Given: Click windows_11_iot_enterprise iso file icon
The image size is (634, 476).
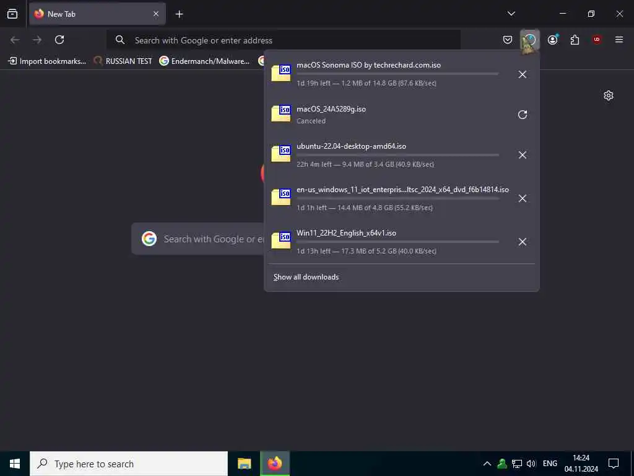Looking at the screenshot, I should tap(281, 198).
